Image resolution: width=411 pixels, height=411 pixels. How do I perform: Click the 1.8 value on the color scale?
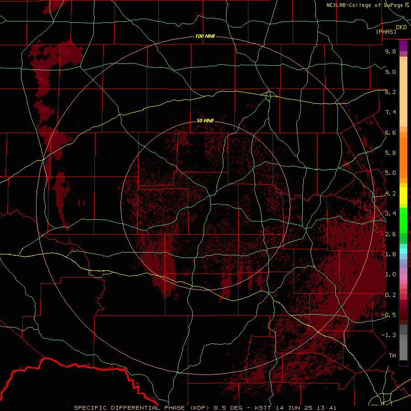pos(390,254)
